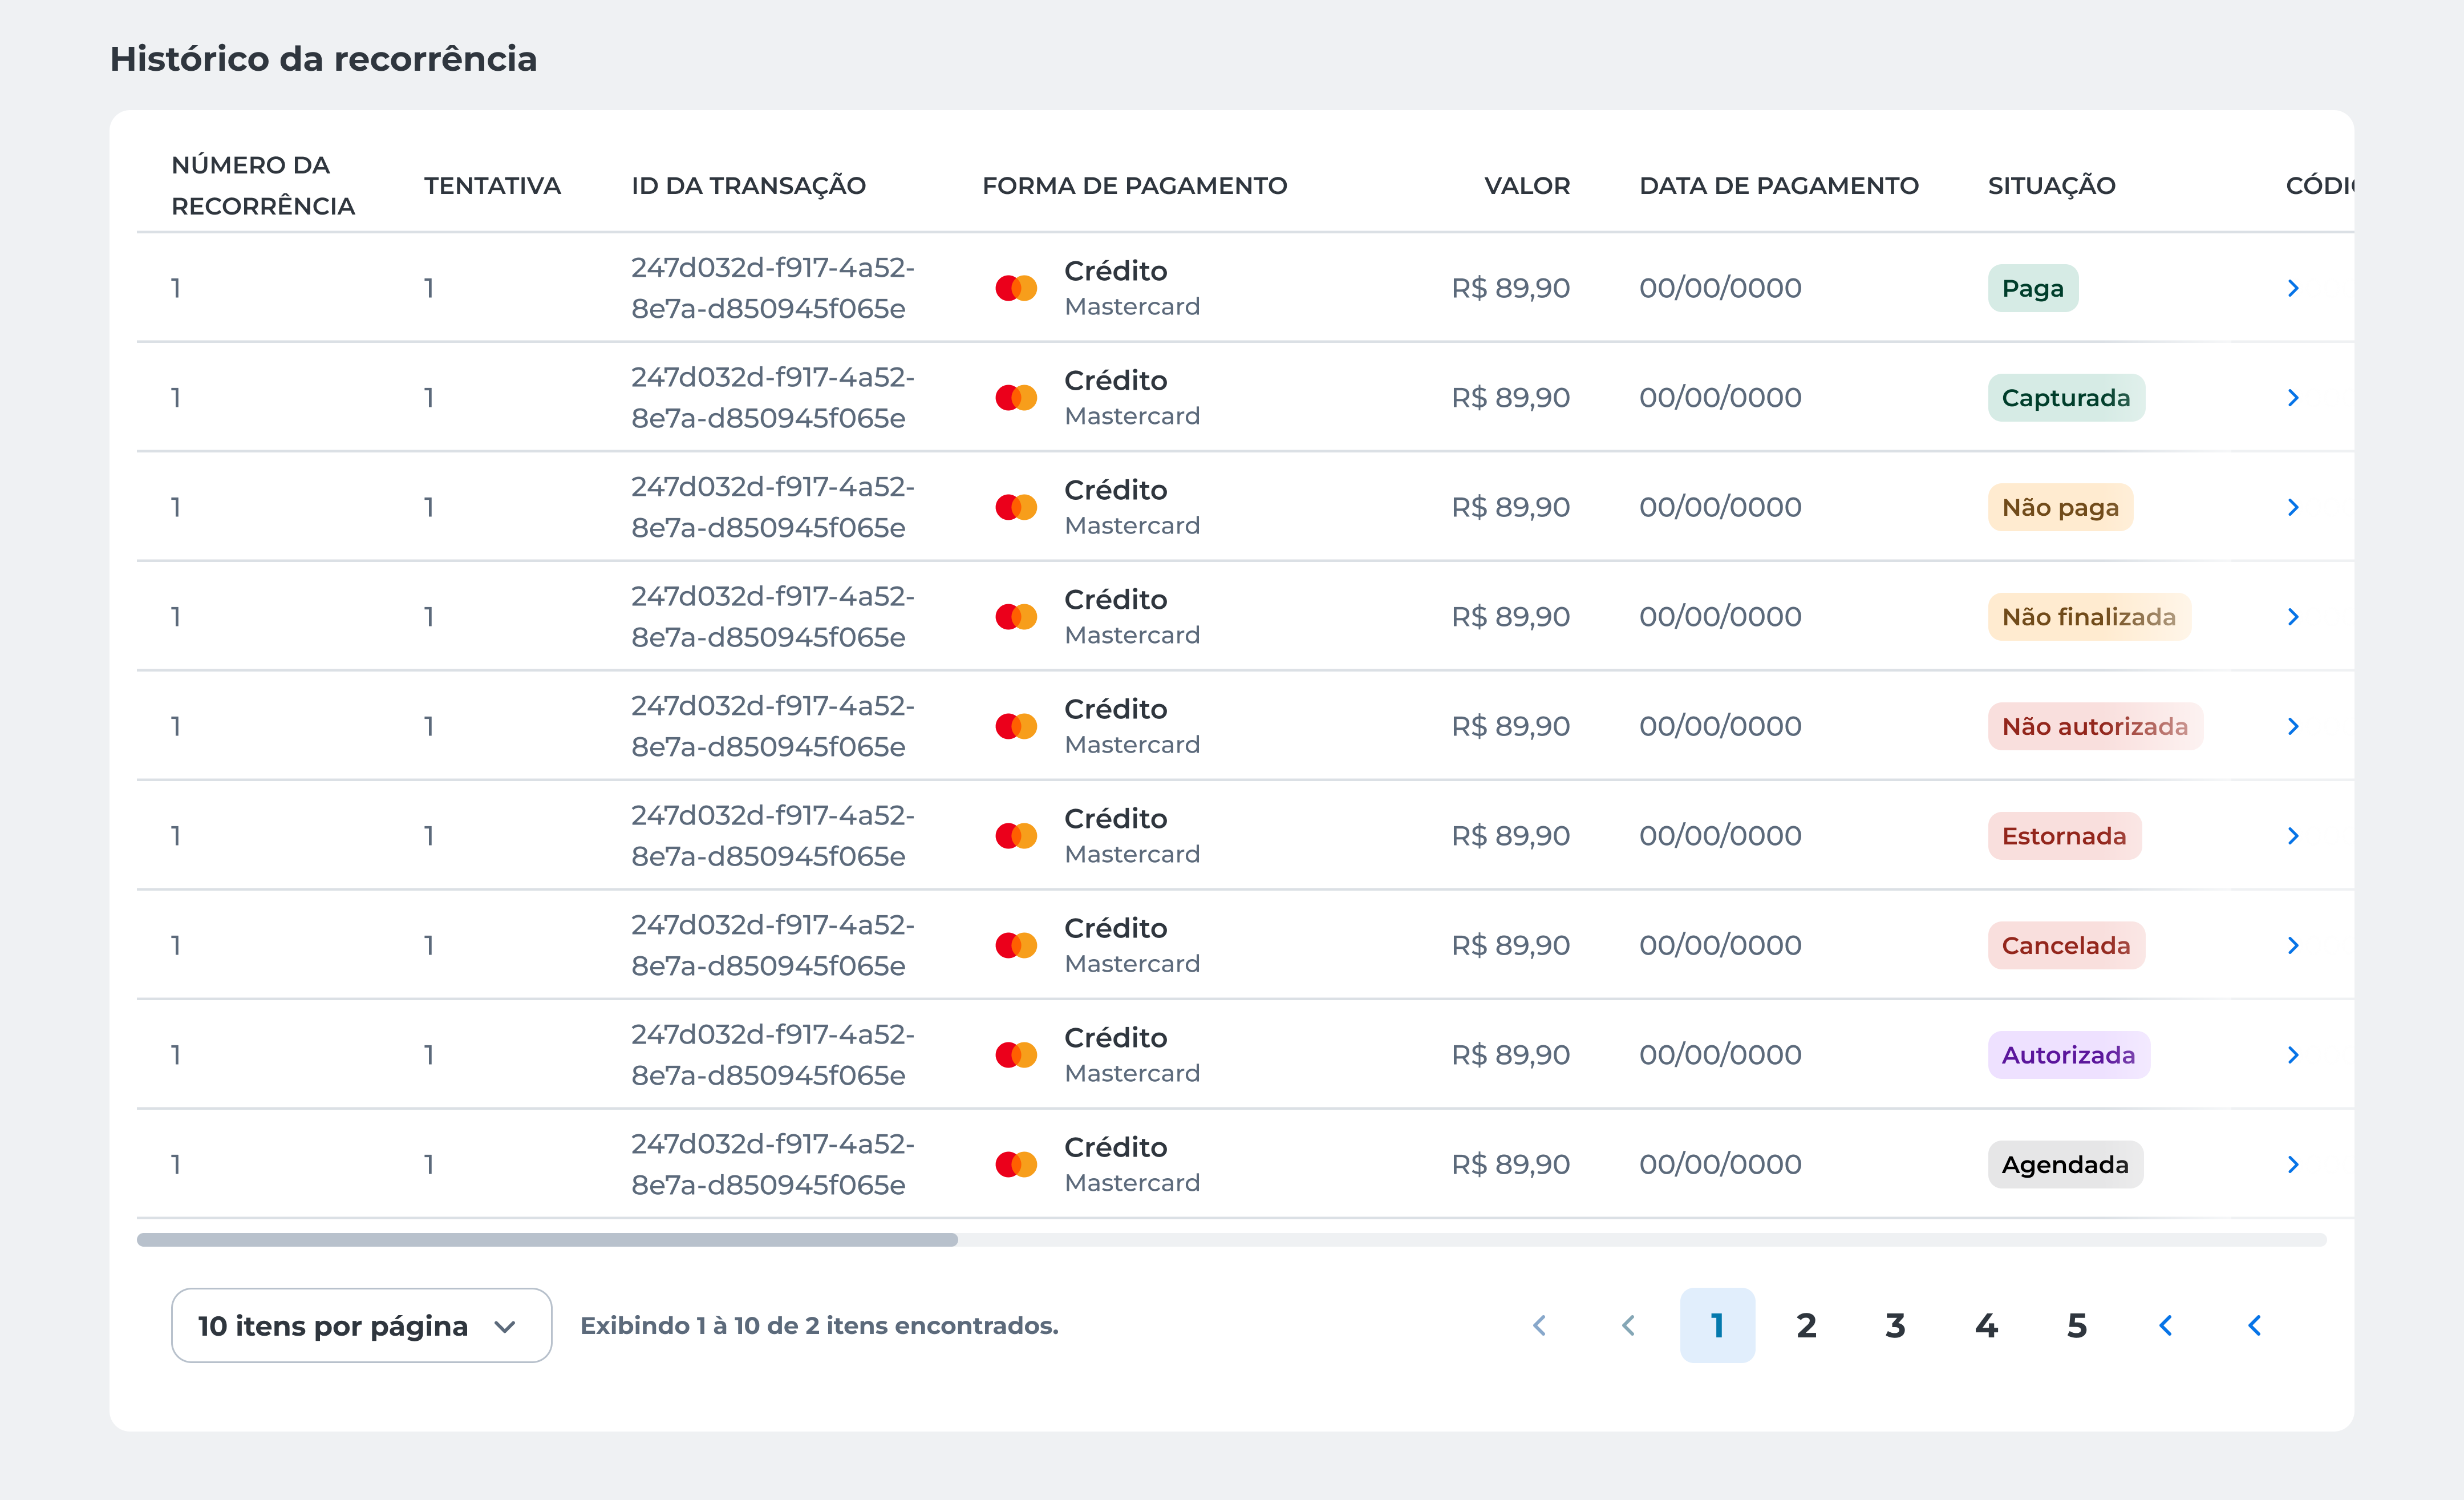The width and height of the screenshot is (2464, 1500).
Task: Go to pagination page 2
Action: [1806, 1325]
